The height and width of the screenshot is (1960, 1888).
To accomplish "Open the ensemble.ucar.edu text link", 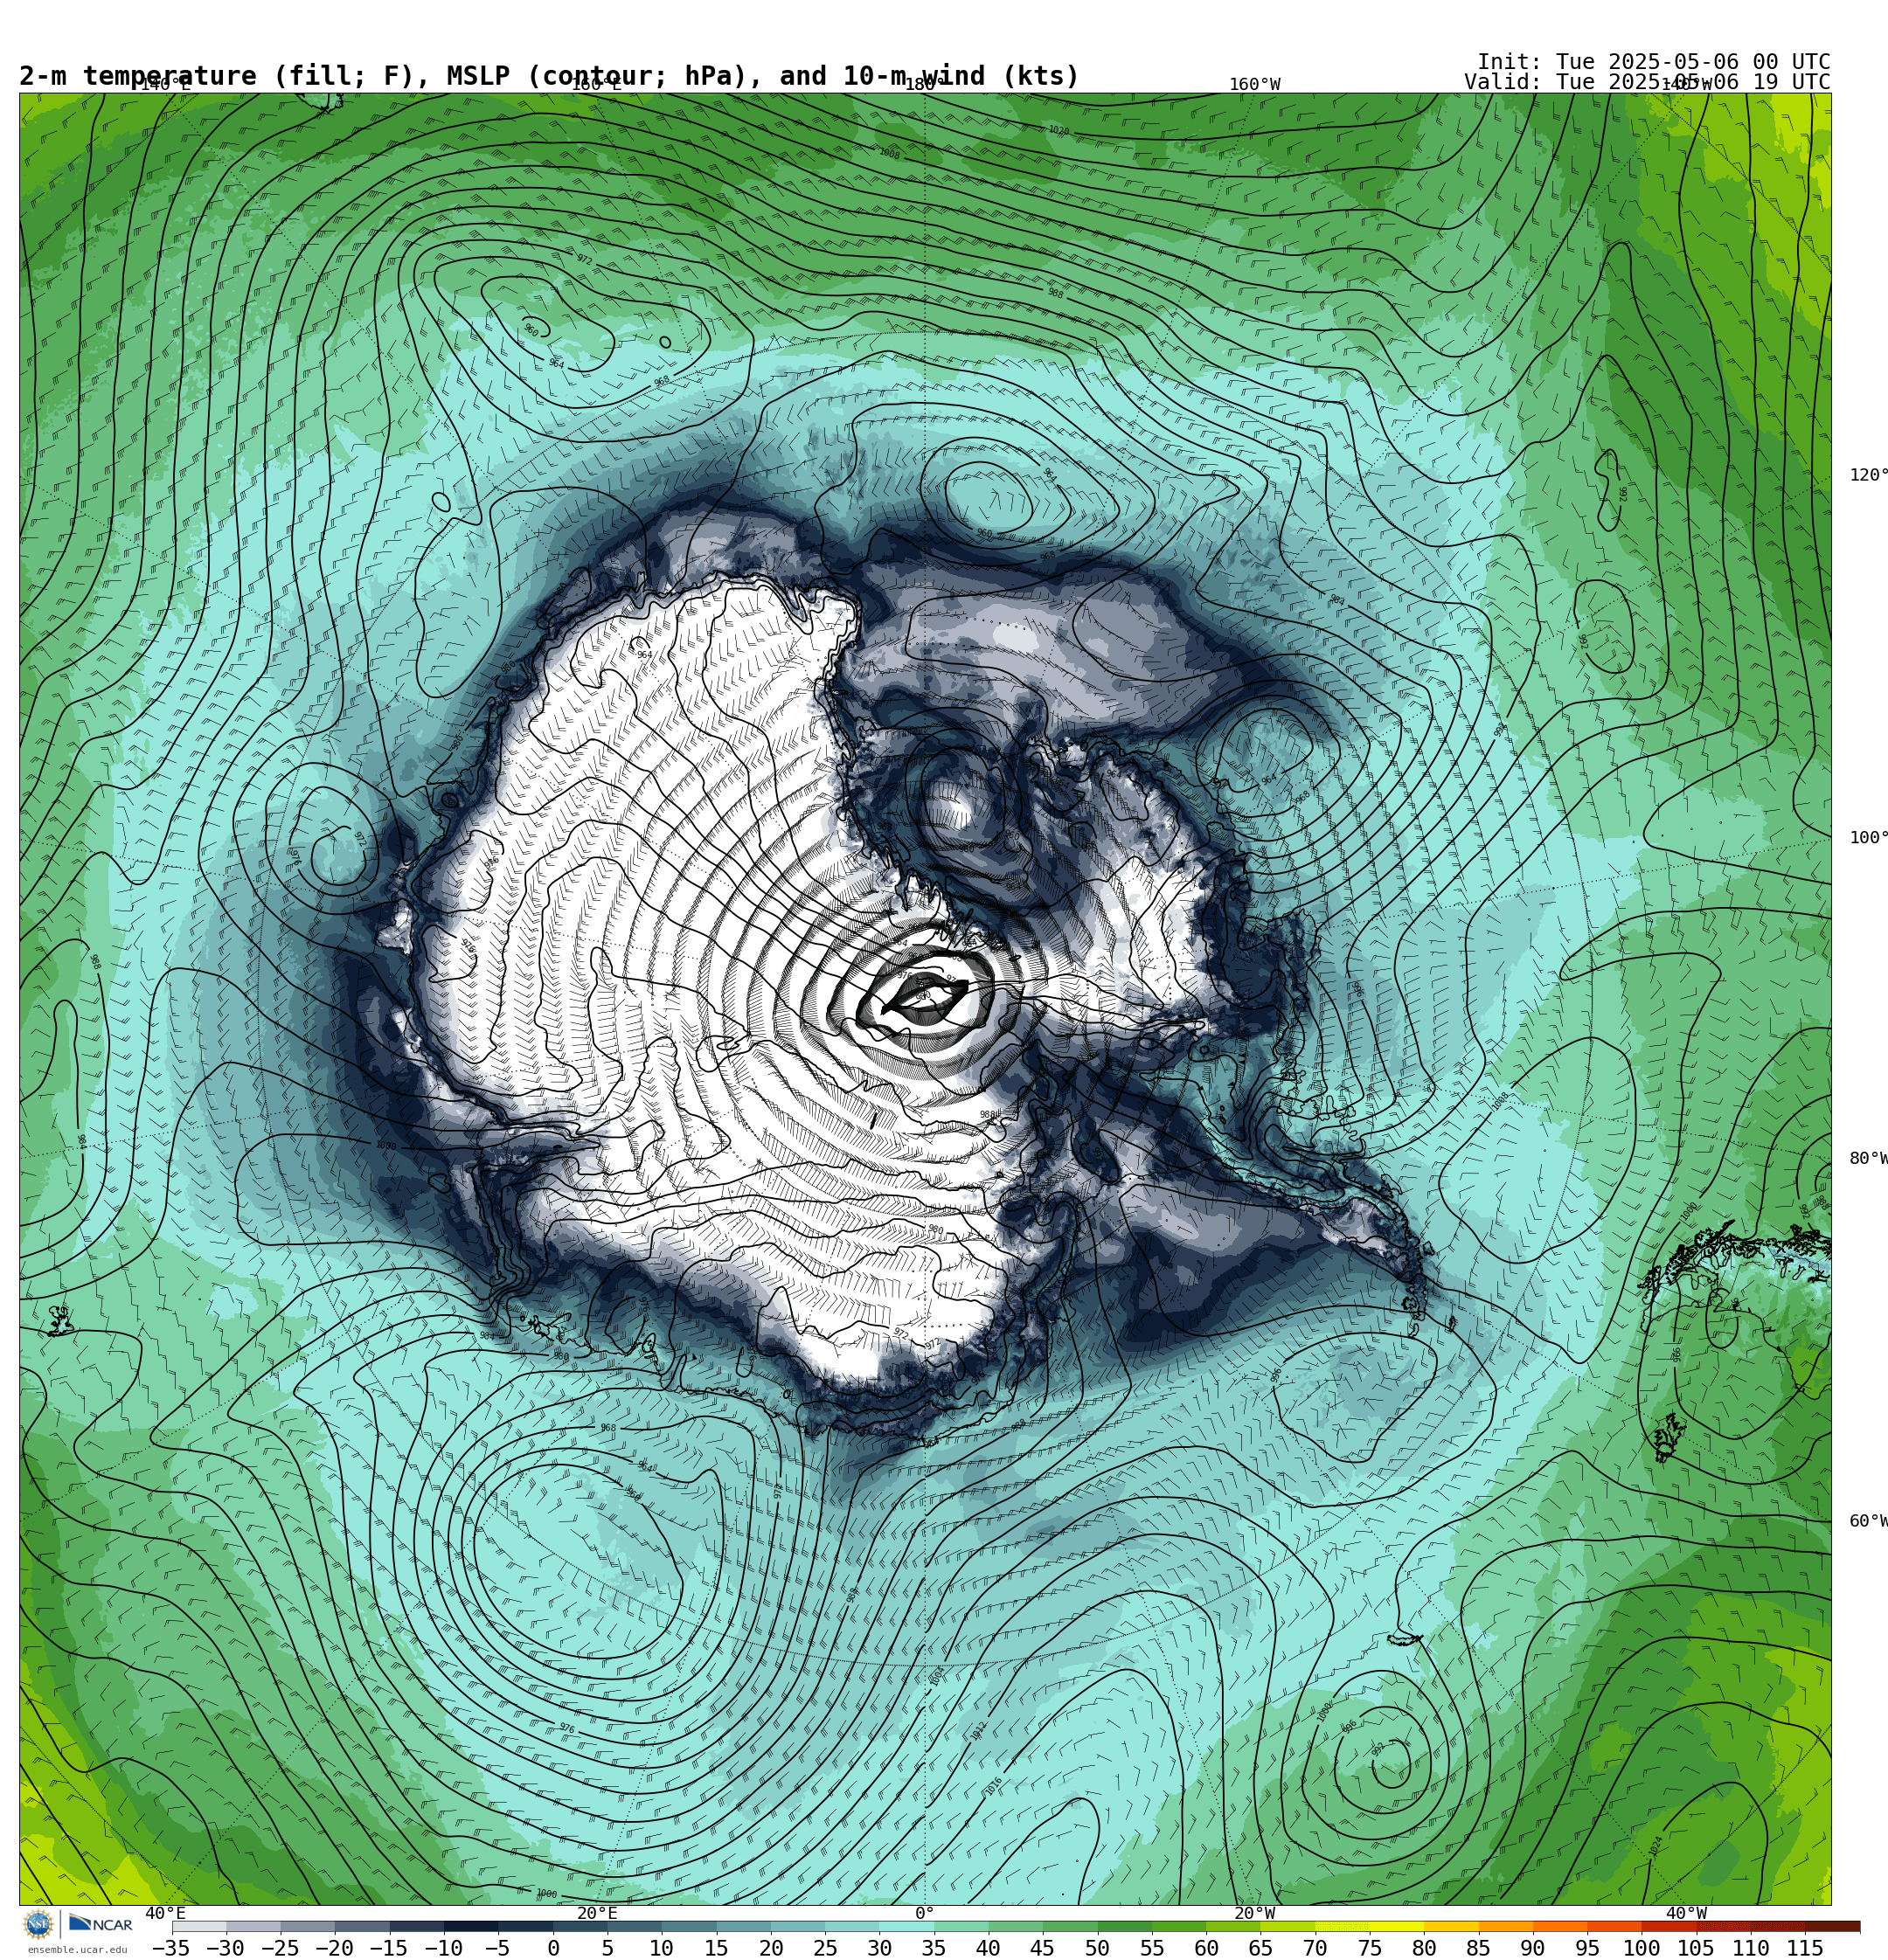I will [x=77, y=1949].
